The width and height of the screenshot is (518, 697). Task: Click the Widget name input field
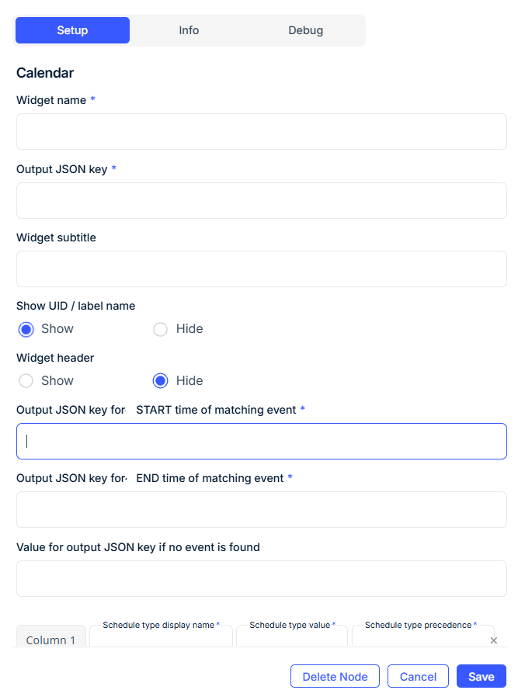[261, 131]
